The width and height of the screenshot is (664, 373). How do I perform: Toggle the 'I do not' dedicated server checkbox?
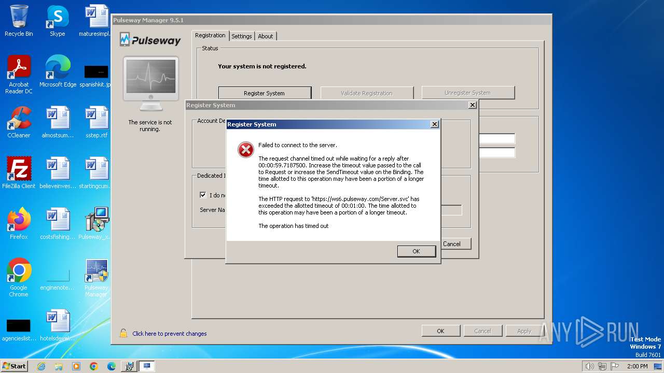click(x=203, y=195)
